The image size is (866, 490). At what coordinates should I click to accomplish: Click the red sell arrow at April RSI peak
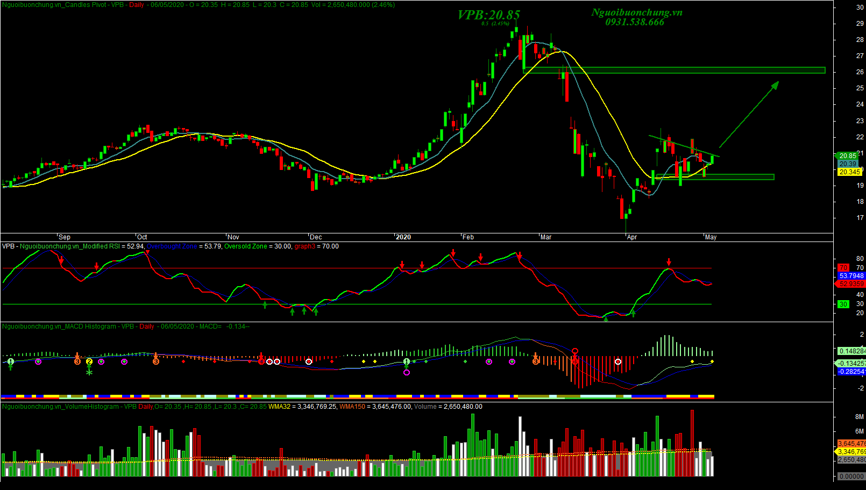click(x=669, y=262)
